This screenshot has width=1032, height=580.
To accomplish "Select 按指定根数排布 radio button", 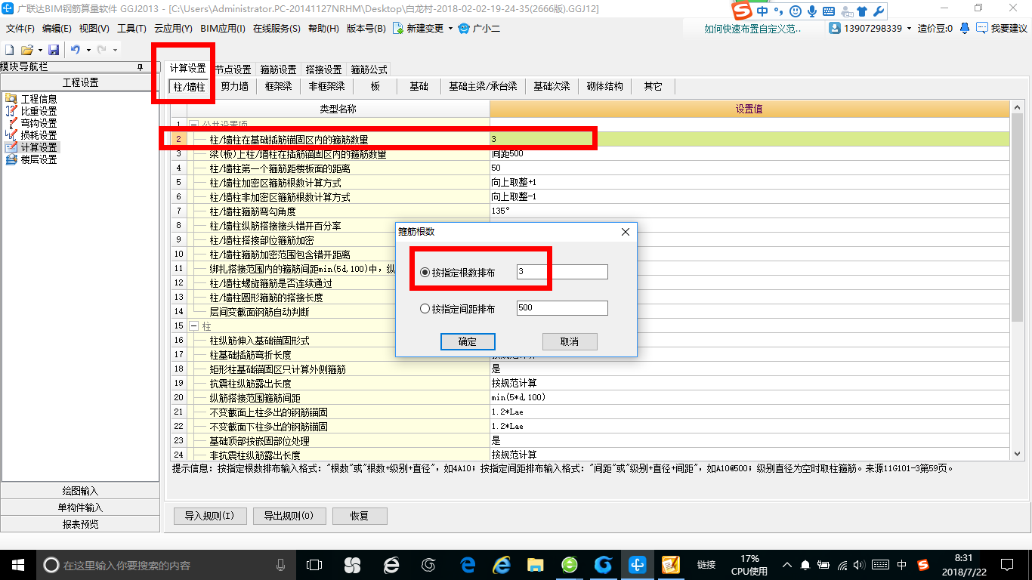I will 425,273.
